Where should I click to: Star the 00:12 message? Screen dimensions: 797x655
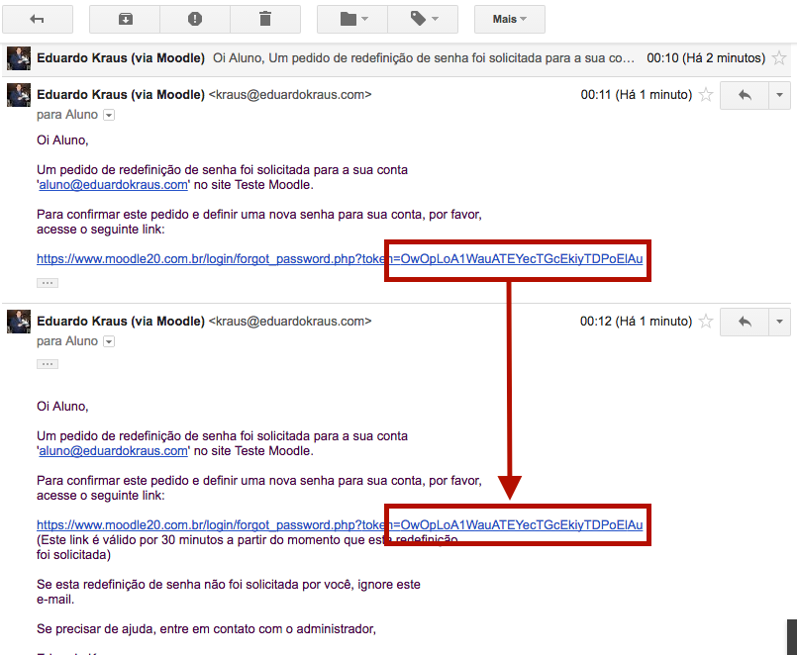706,322
